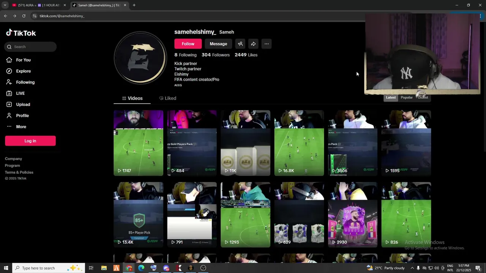Image resolution: width=486 pixels, height=273 pixels.
Task: Open a new browser tab
Action: tap(134, 5)
